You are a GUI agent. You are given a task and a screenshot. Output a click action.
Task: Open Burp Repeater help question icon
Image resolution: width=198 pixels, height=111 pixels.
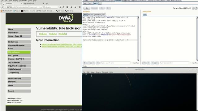(x=196, y=8)
